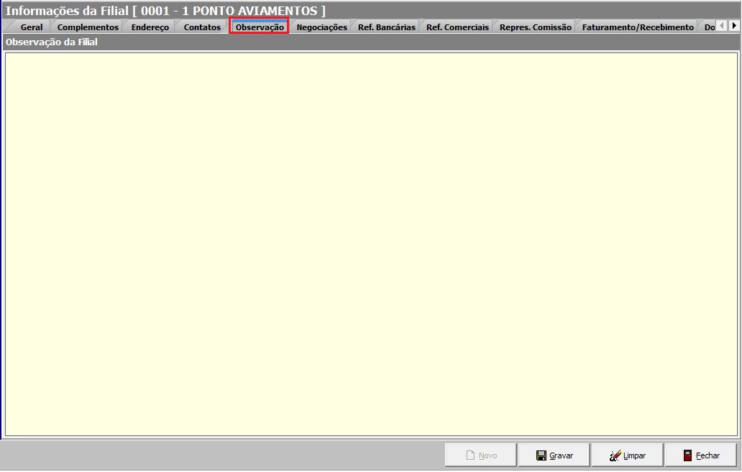The width and height of the screenshot is (742, 472).
Task: Click the 'Informações da Filial' title bar
Action: pos(165,10)
